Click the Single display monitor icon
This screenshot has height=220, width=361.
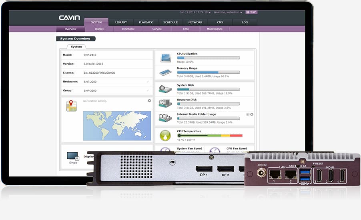click(73, 156)
